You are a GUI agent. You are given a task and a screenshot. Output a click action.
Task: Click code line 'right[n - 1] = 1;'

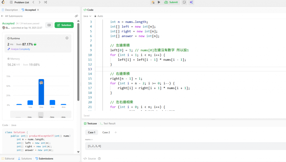click(x=126, y=79)
